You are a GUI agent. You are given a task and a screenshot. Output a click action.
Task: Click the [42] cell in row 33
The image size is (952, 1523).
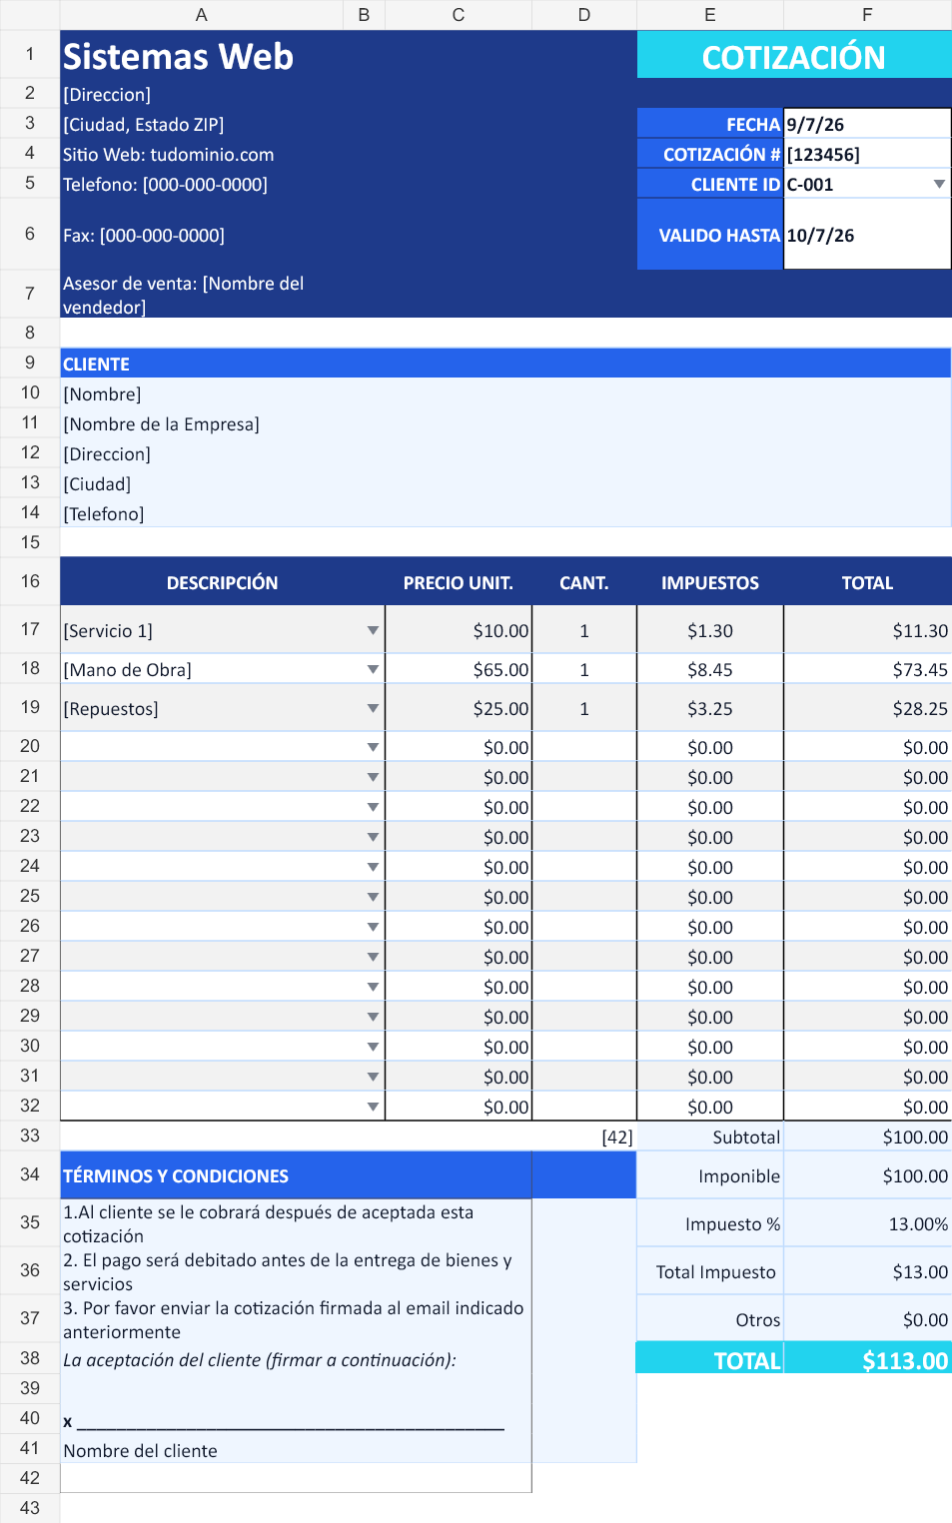(x=584, y=1137)
